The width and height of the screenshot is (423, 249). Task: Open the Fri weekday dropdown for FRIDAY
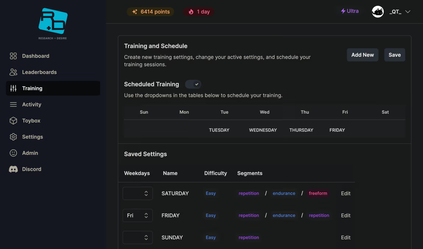click(138, 216)
